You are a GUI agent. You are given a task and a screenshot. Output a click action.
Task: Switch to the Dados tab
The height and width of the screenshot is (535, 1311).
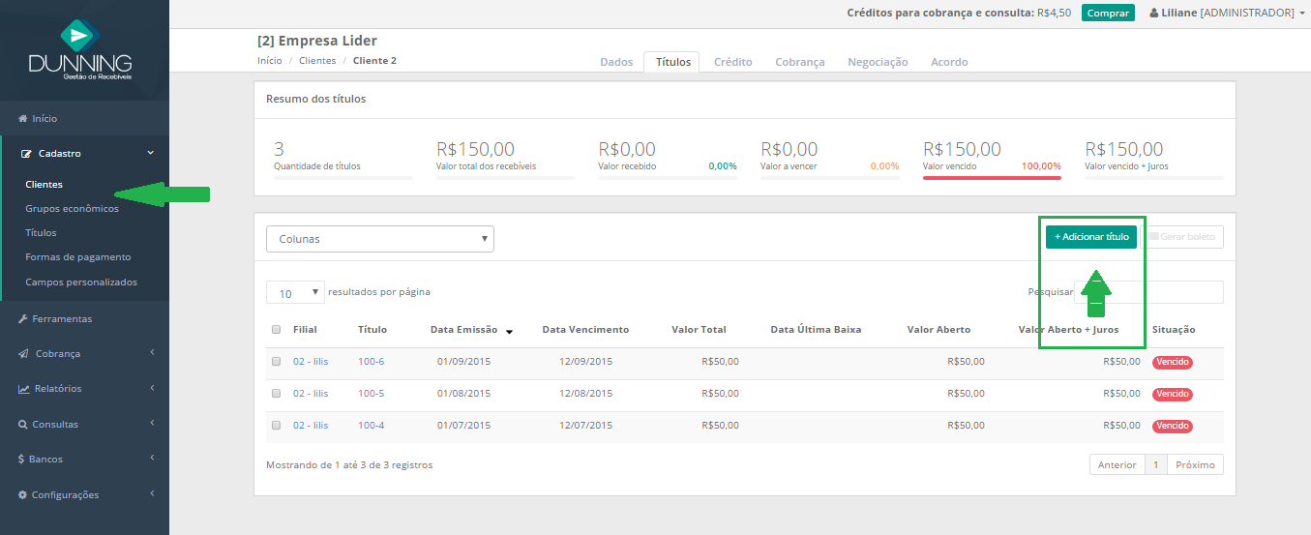coord(616,62)
